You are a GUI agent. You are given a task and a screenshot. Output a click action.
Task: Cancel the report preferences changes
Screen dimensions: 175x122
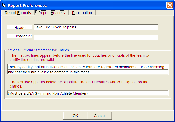(x=100, y=116)
